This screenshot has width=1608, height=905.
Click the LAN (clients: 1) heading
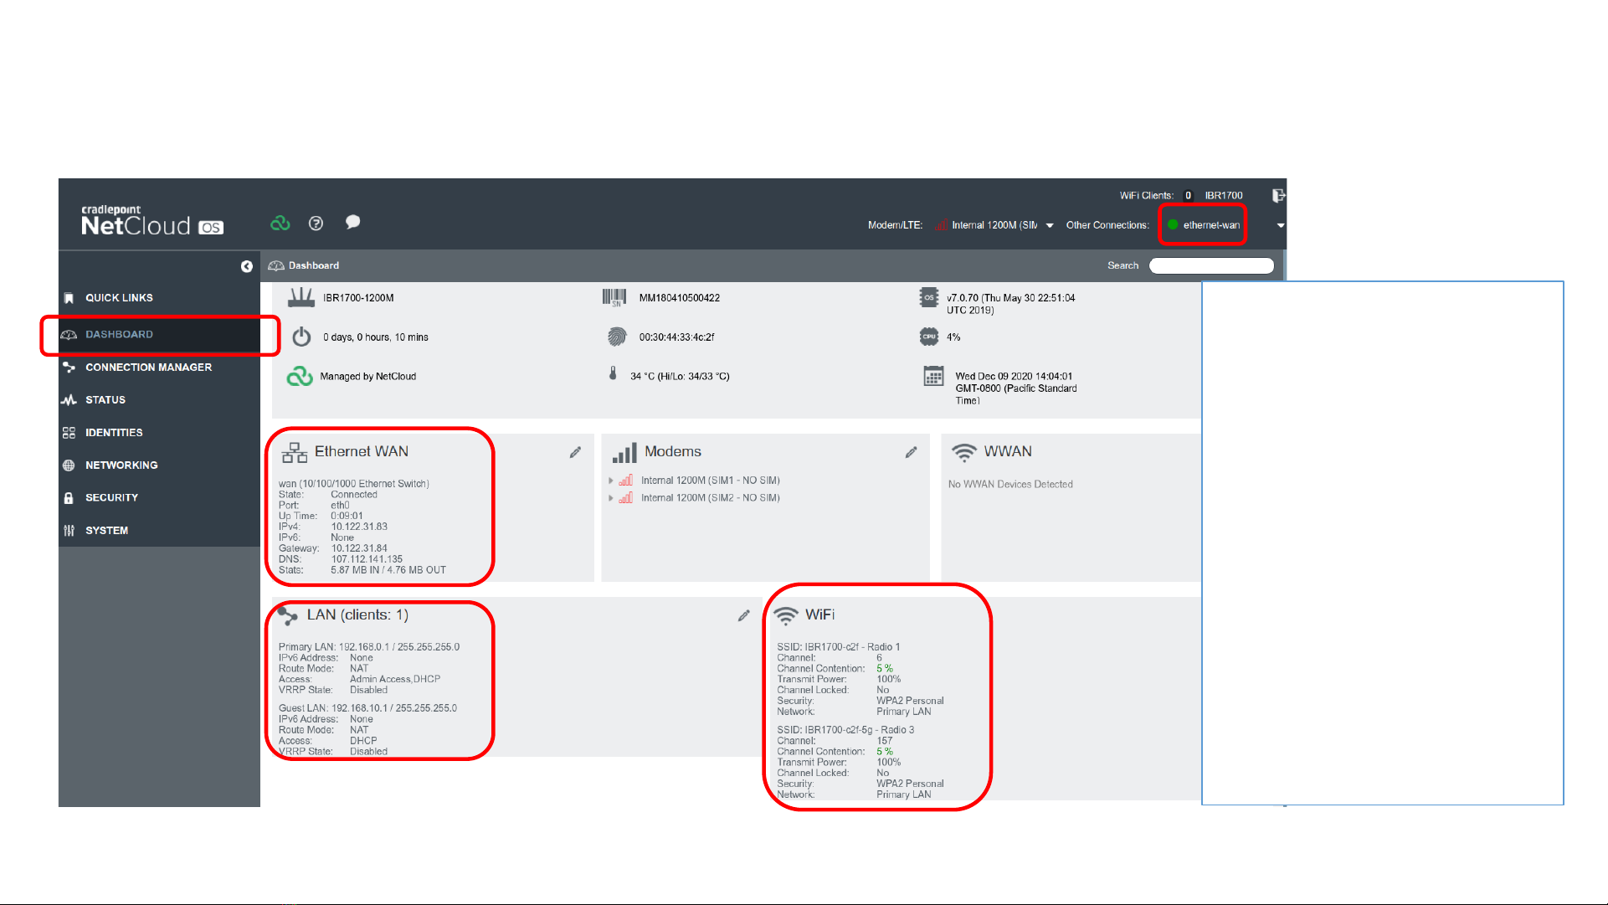click(x=357, y=615)
